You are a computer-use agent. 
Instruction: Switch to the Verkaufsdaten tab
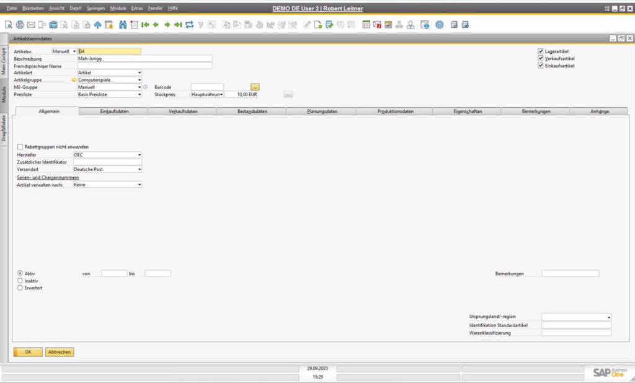click(x=183, y=112)
